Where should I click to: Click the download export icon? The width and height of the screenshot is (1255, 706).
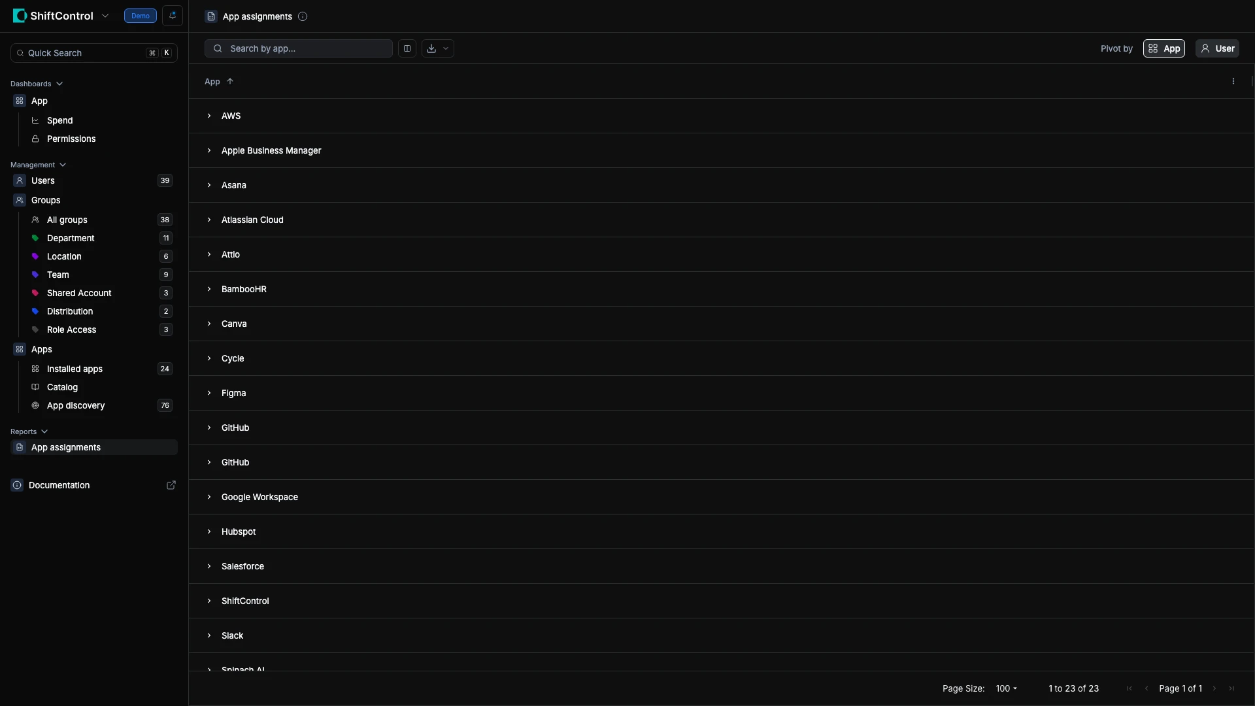coord(431,48)
